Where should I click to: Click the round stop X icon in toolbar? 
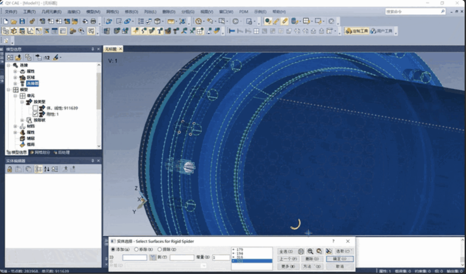331,21
